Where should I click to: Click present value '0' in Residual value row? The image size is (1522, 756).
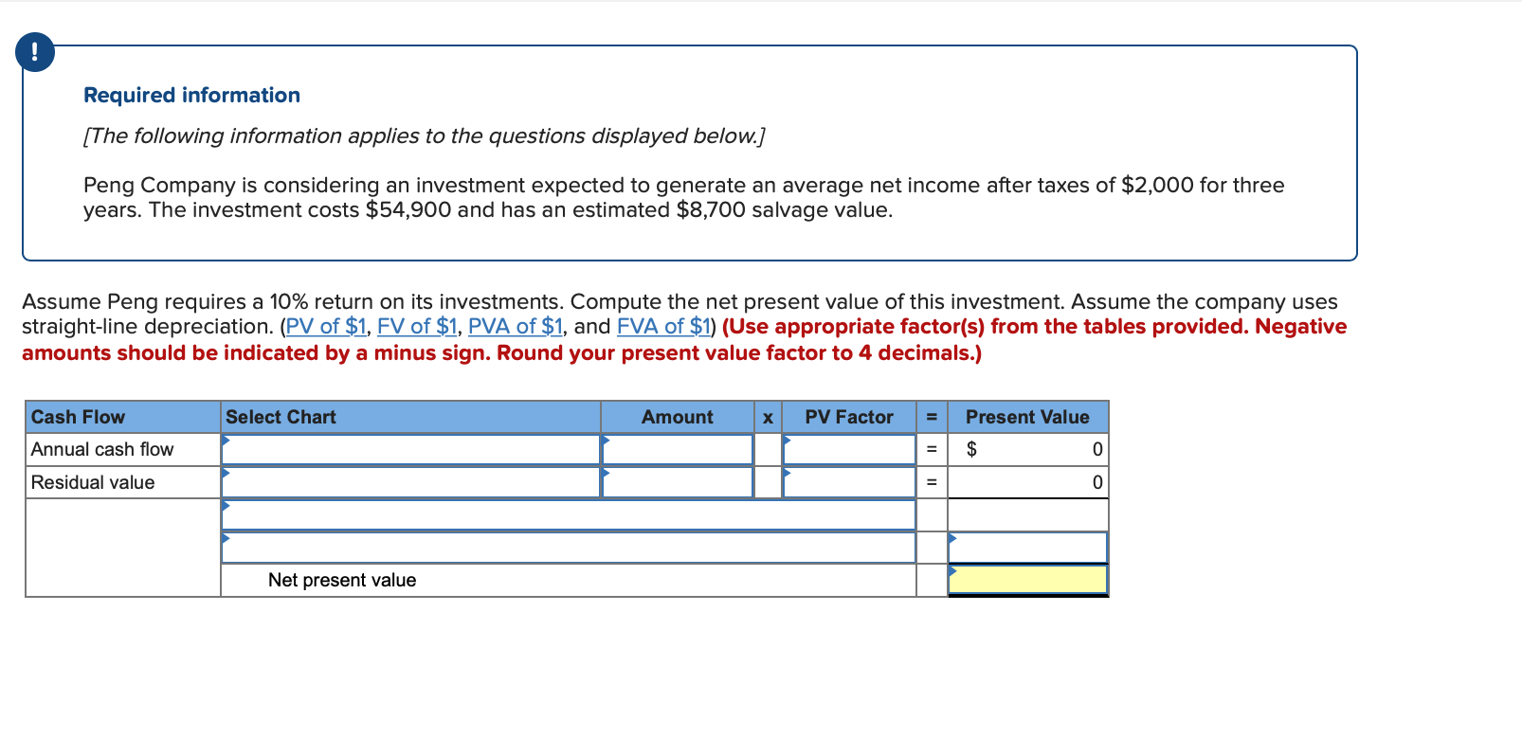point(1097,482)
